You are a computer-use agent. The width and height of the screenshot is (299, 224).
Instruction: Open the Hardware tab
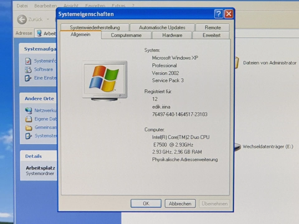click(x=172, y=35)
